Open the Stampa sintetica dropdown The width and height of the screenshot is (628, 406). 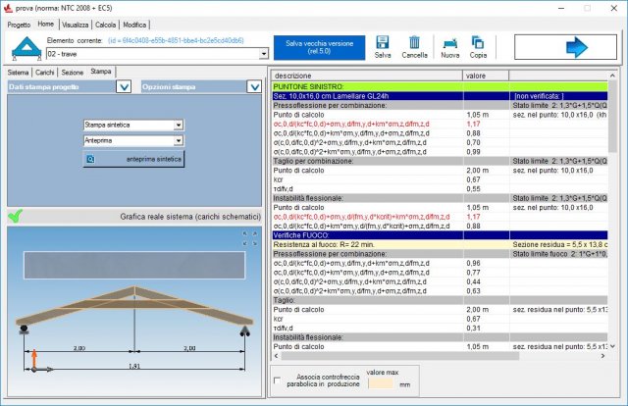click(178, 126)
